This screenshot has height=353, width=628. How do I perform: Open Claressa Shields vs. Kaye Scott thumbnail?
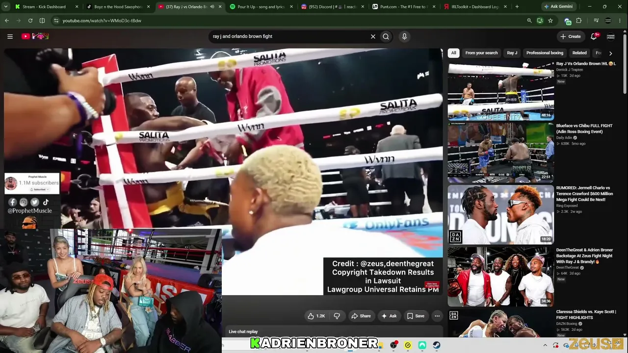(x=501, y=323)
